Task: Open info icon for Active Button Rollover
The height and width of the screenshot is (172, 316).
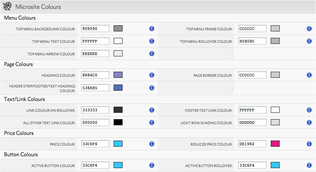Action: pyautogui.click(x=309, y=165)
